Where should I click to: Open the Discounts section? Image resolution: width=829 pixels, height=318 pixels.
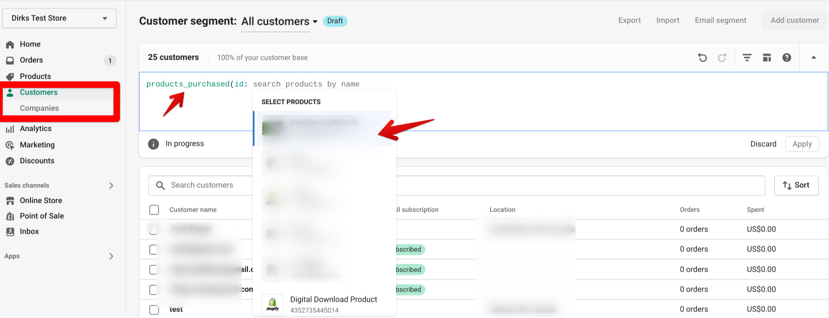coord(37,161)
